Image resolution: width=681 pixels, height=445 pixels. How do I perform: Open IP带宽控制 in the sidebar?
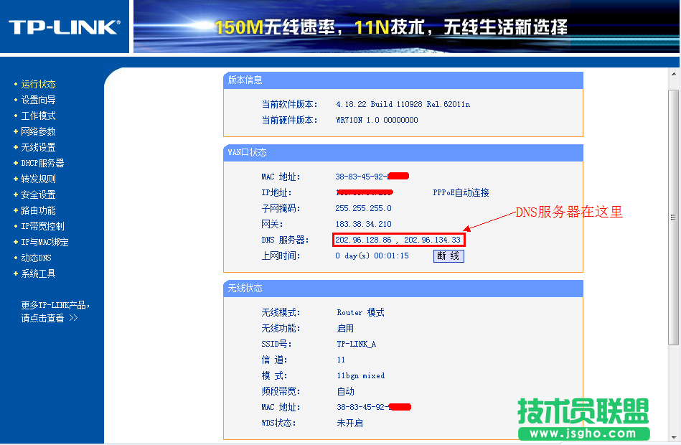(x=42, y=226)
